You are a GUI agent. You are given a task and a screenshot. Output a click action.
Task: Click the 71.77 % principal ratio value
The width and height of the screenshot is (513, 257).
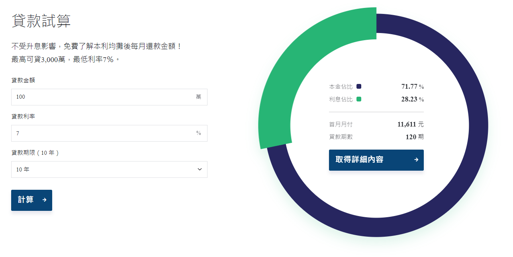[x=413, y=86]
